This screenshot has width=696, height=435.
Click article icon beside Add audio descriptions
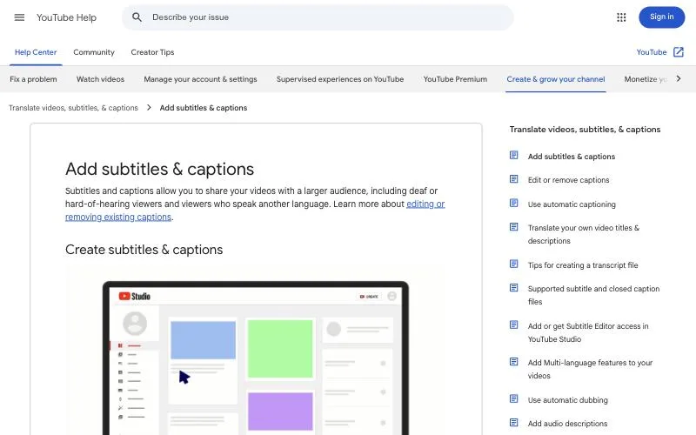513,423
